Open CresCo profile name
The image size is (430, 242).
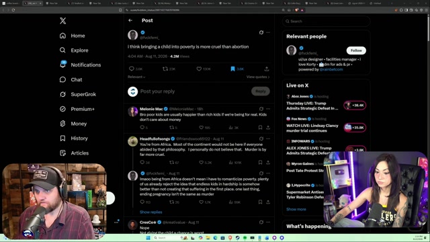tap(148, 223)
